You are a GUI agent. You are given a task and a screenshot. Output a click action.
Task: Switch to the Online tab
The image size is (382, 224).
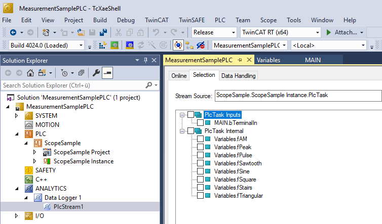[179, 76]
